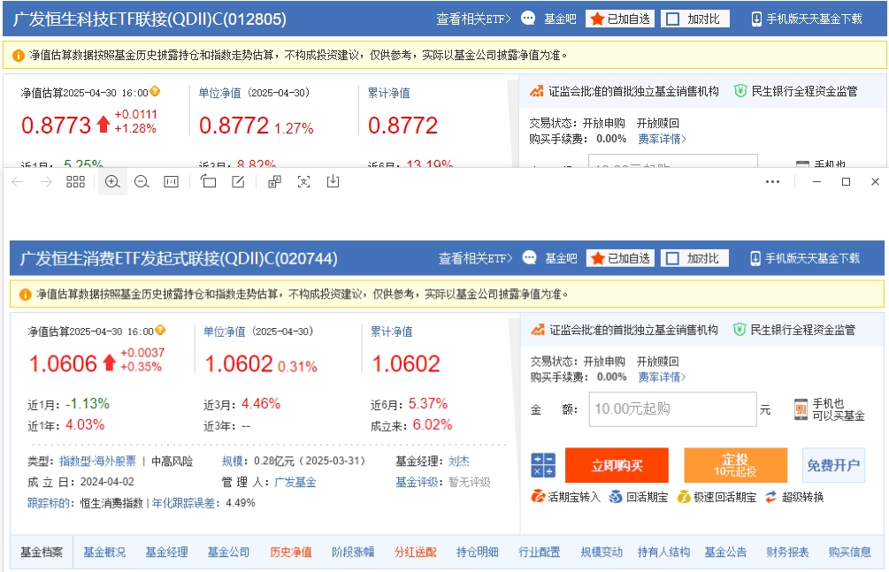Screen dimensions: 889x572
Task: Open the three-dot more options menu
Action: [x=772, y=182]
